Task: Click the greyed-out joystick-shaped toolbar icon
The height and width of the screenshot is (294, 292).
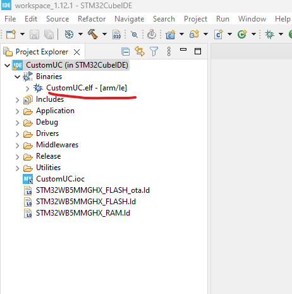Action: pyautogui.click(x=152, y=34)
